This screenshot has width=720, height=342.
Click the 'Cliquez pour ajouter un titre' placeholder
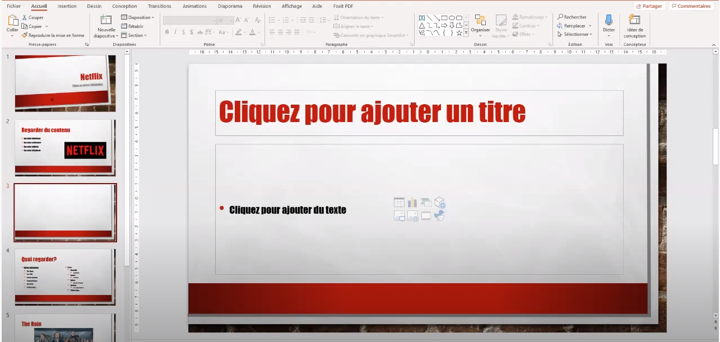pos(419,113)
